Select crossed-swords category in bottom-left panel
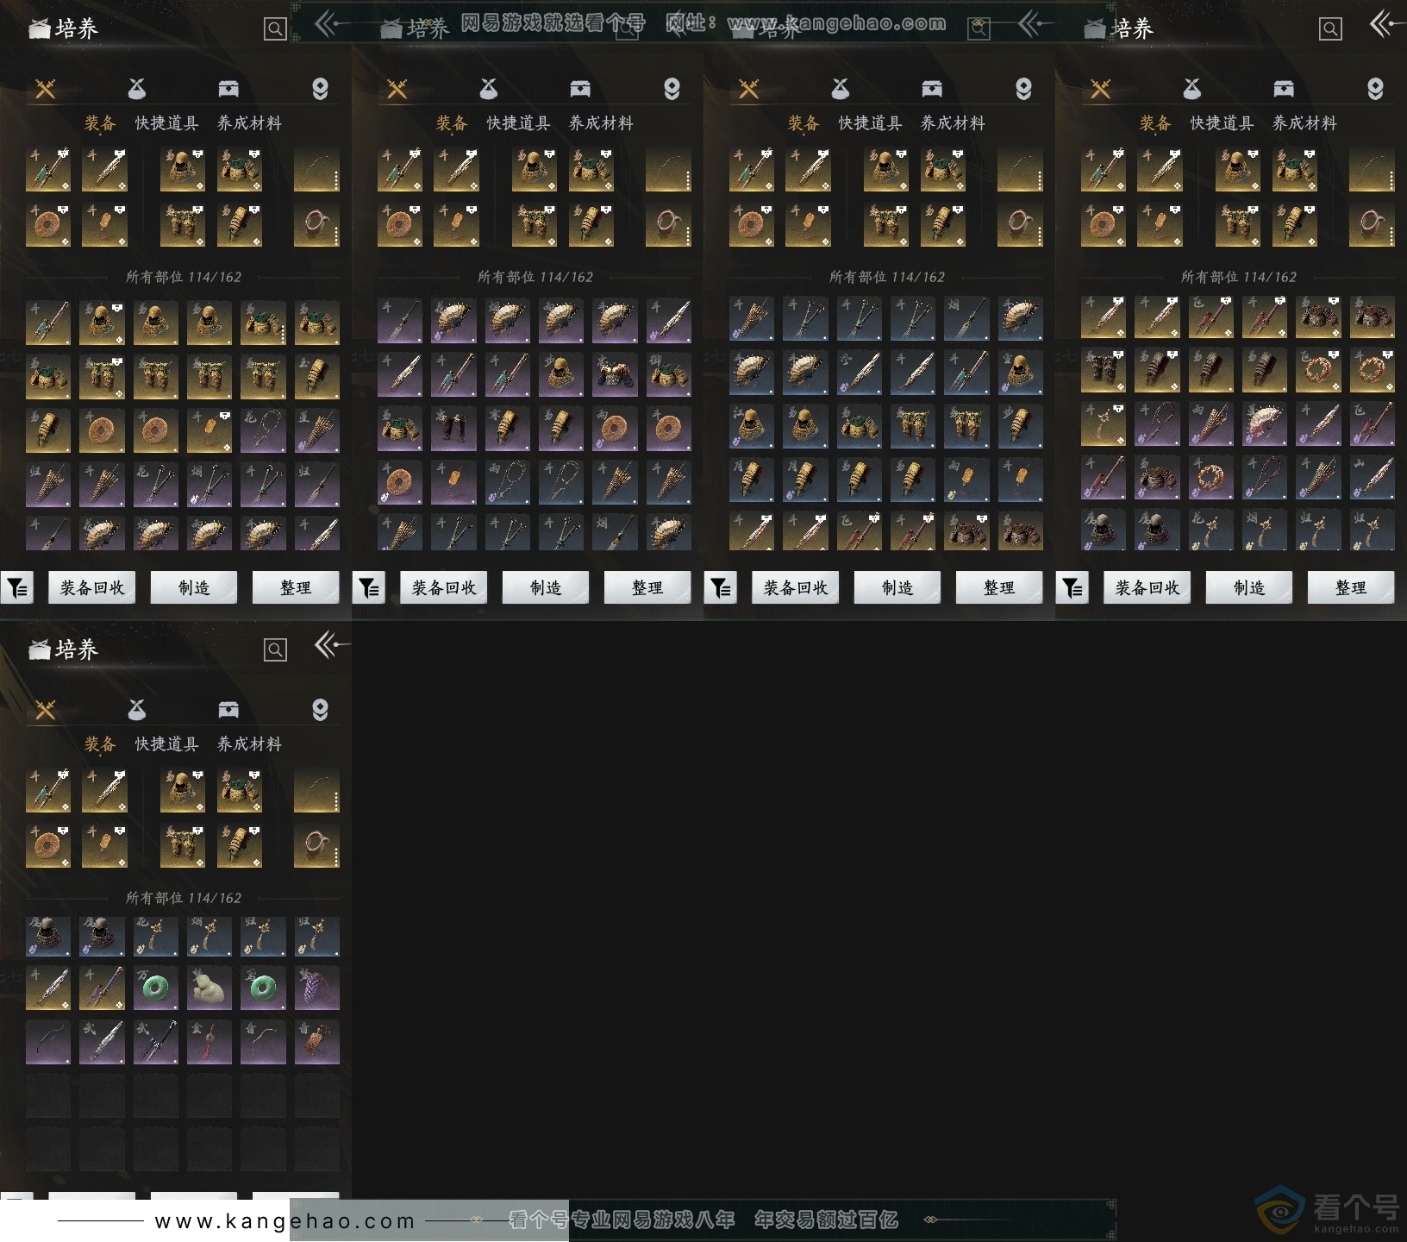 pos(46,710)
